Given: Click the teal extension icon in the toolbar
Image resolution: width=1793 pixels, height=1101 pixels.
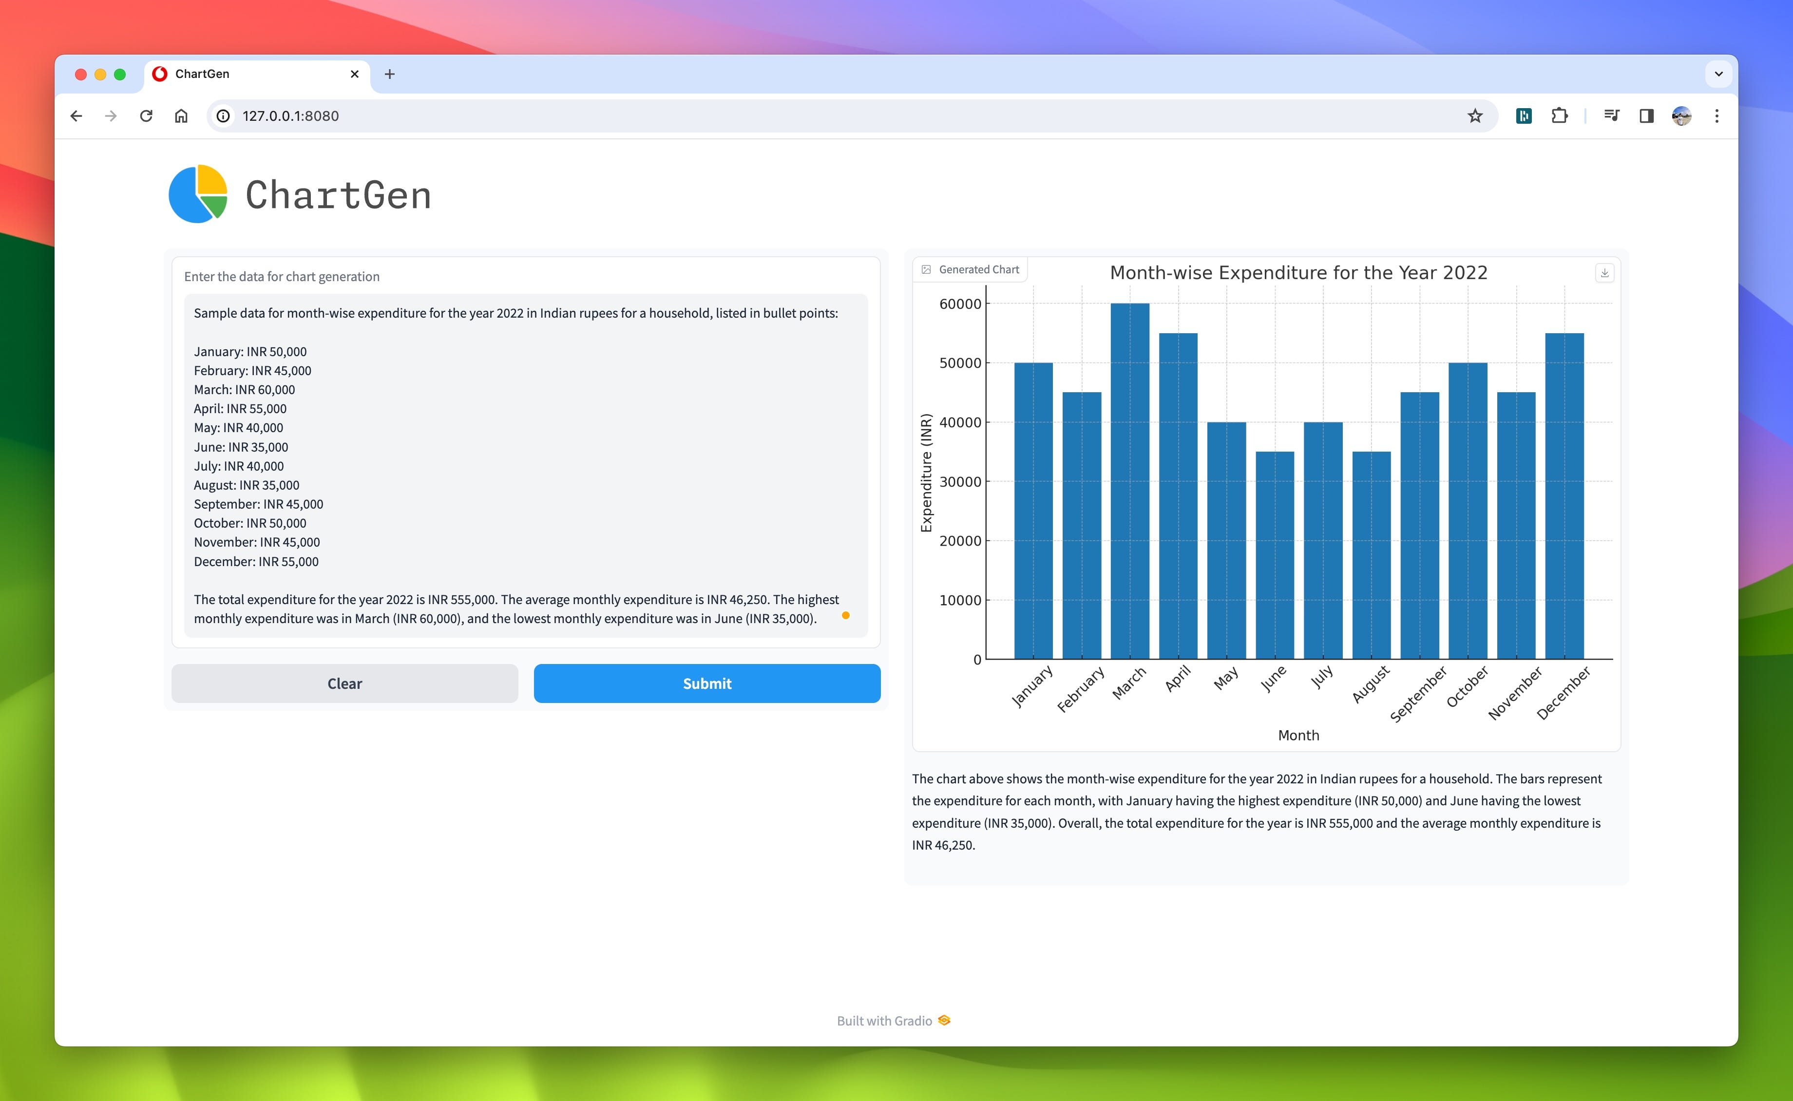Looking at the screenshot, I should [1524, 116].
